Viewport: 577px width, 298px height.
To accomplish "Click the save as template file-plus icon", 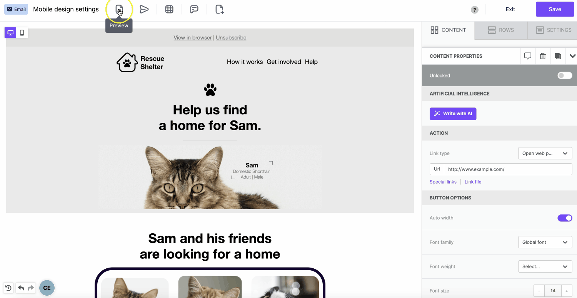I will tap(220, 10).
